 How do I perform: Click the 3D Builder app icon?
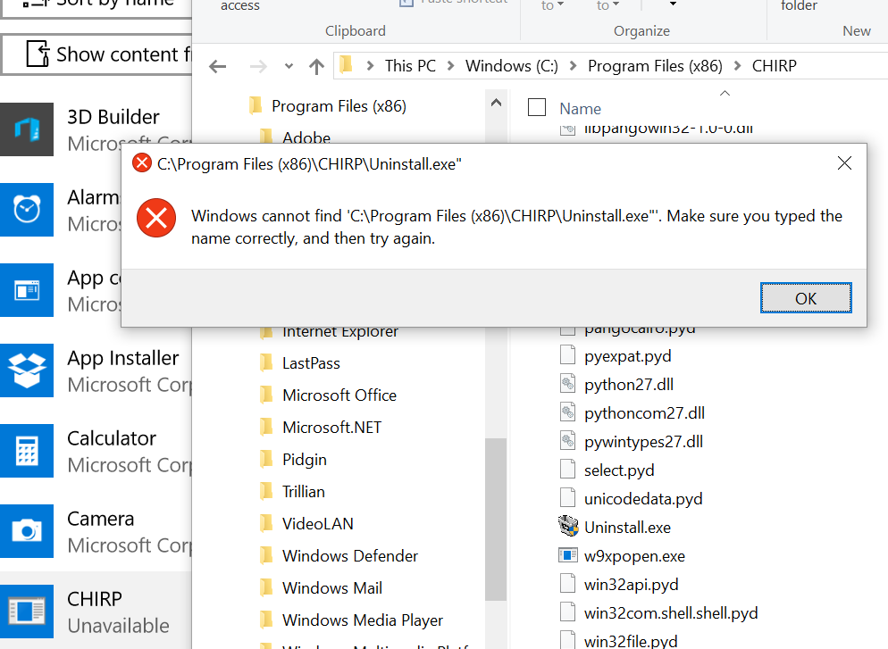[x=27, y=129]
